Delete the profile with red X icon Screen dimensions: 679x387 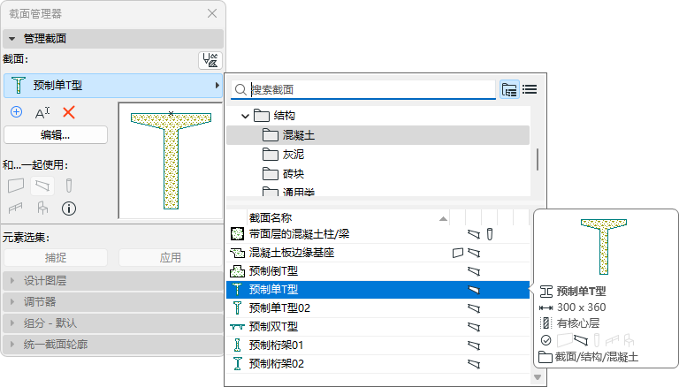[x=68, y=112]
